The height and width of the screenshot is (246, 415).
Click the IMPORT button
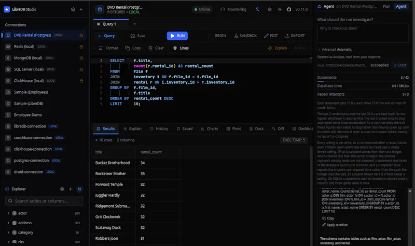click(x=295, y=36)
